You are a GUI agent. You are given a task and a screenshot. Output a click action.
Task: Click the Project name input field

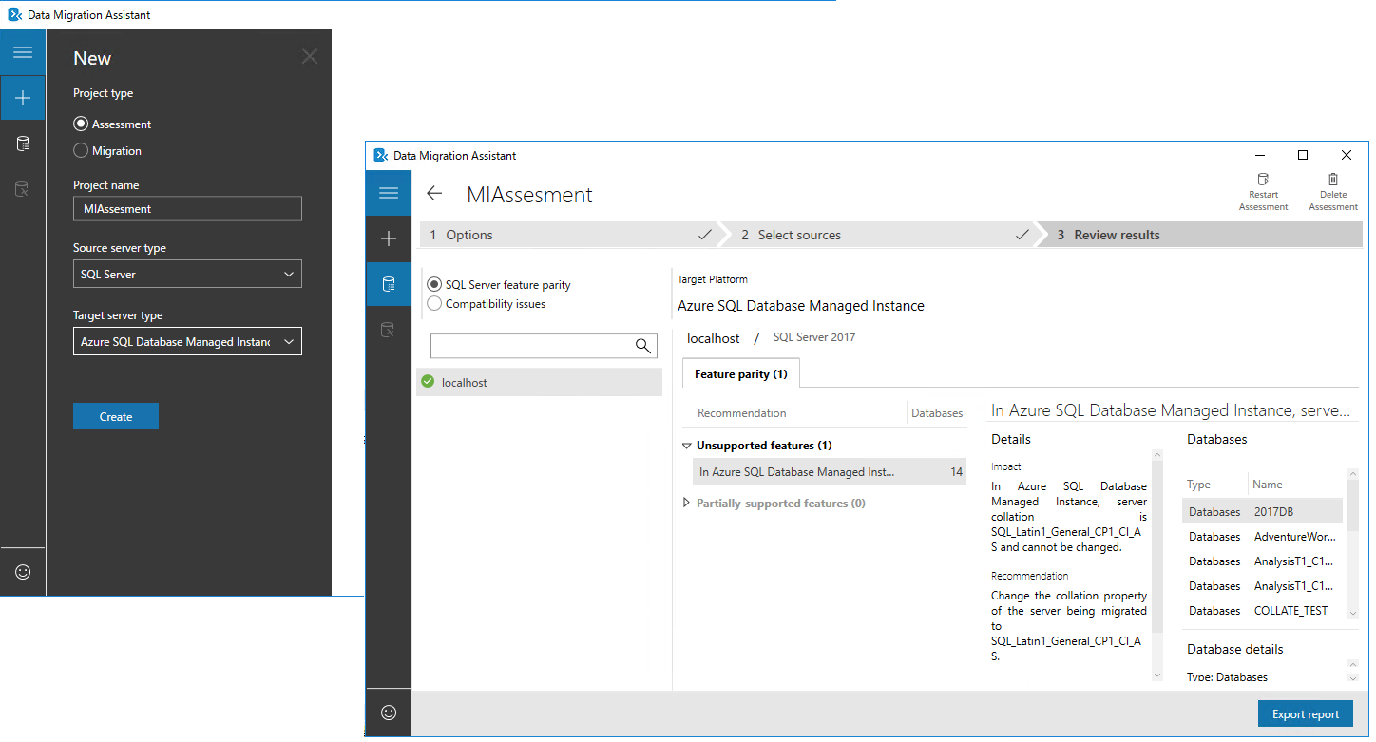[187, 209]
